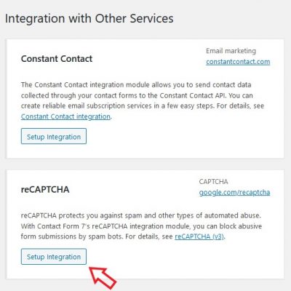Click Setup Integration for reCAPTCHA
291x291 pixels.
click(x=54, y=256)
